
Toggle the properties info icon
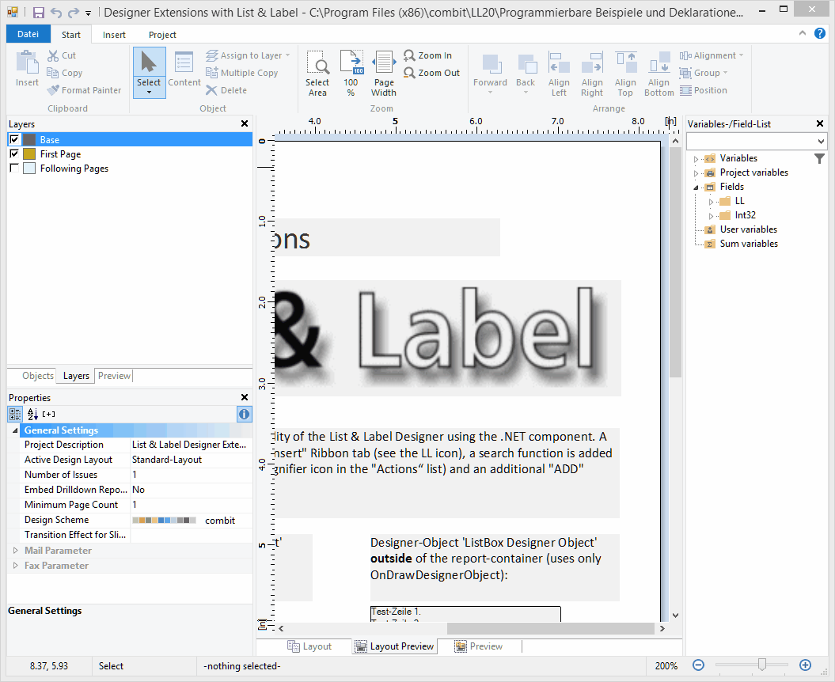tap(244, 414)
